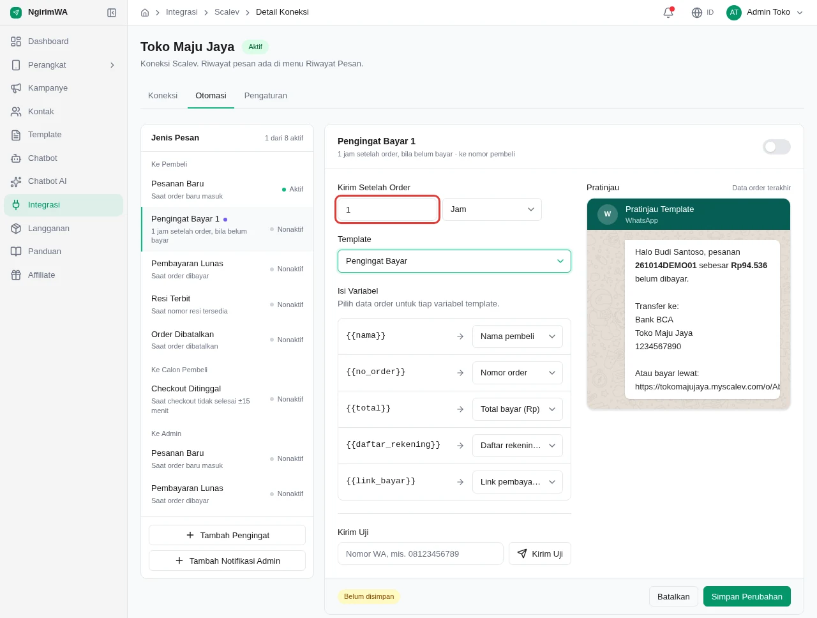Click the Batalkan button
The width and height of the screenshot is (817, 618).
click(673, 596)
